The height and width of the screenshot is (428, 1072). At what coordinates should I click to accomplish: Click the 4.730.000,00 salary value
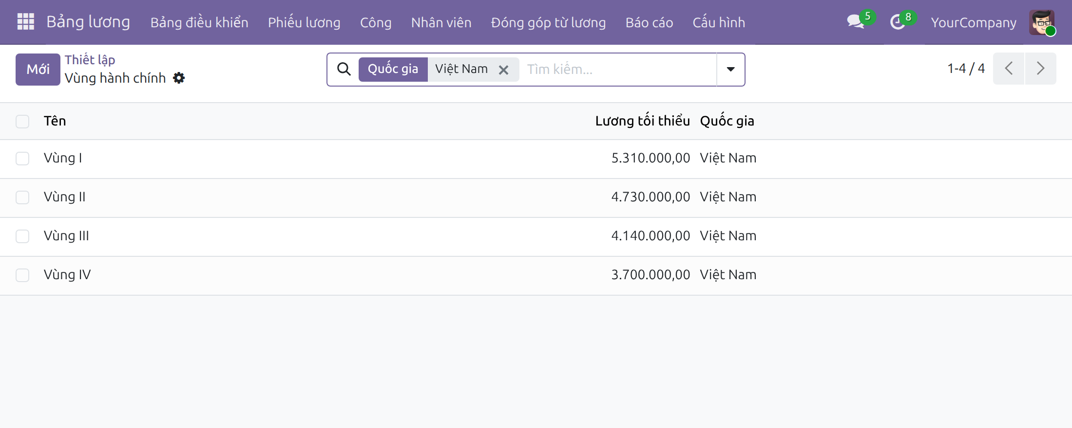tap(651, 197)
